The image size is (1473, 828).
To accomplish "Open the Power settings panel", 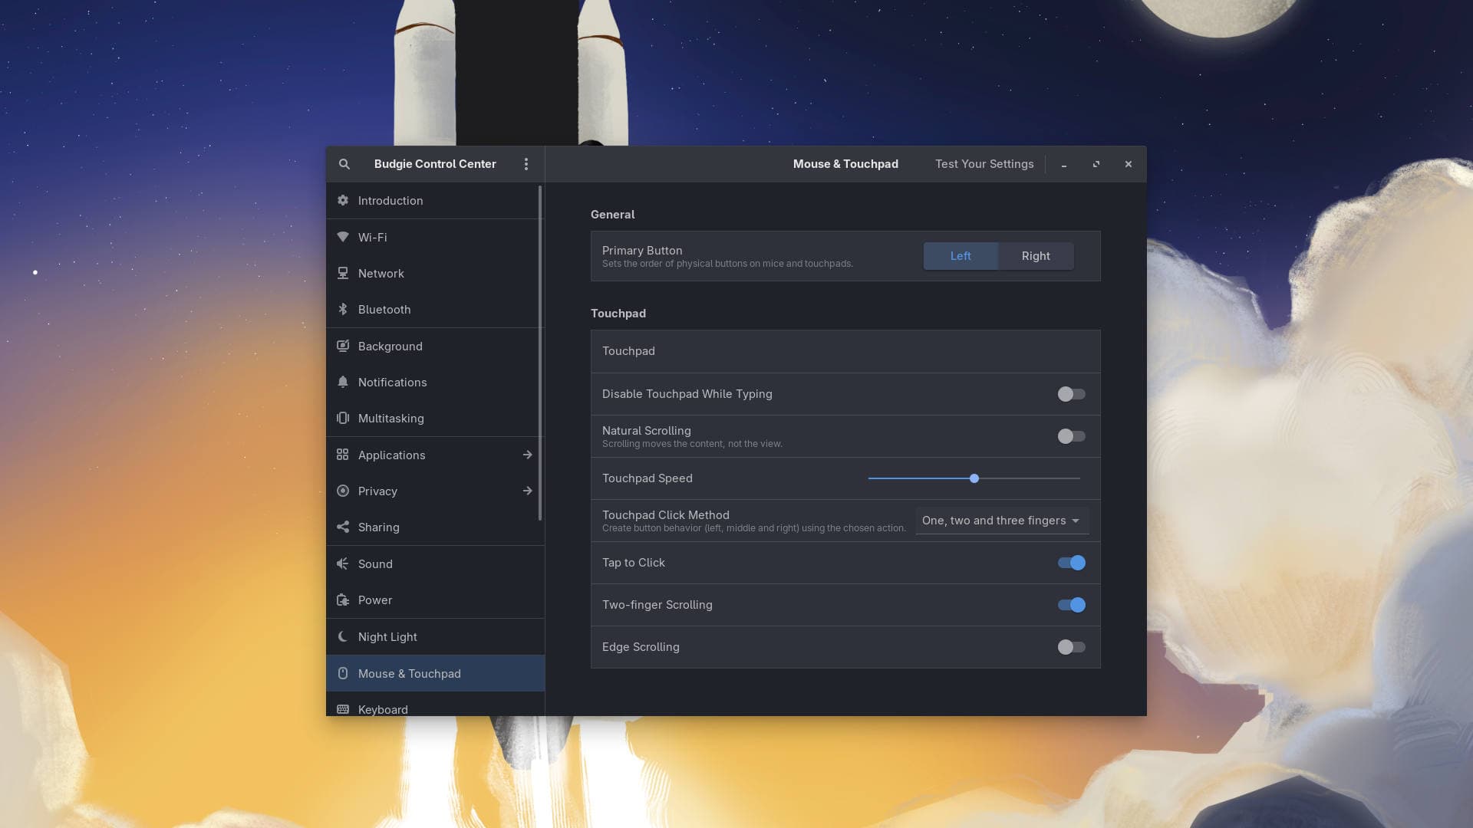I will [375, 600].
